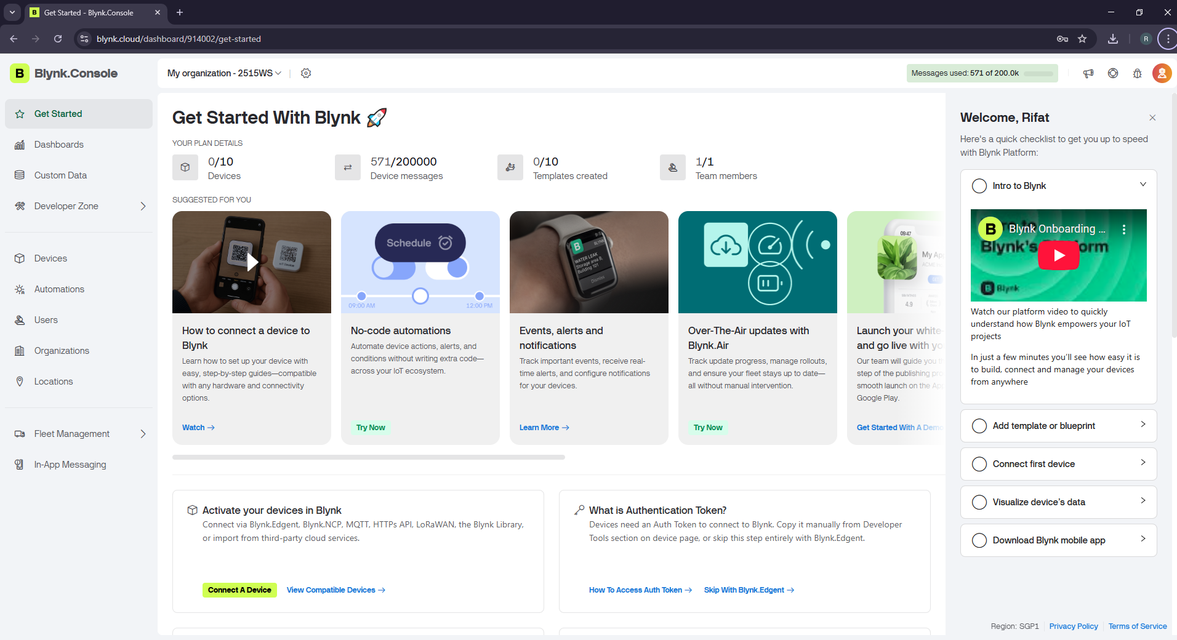The height and width of the screenshot is (640, 1177).
Task: Check the Intro to Blynk circle
Action: (979, 186)
